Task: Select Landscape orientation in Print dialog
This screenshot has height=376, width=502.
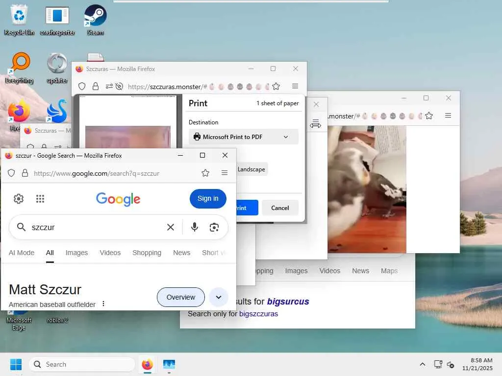Action: tap(251, 169)
